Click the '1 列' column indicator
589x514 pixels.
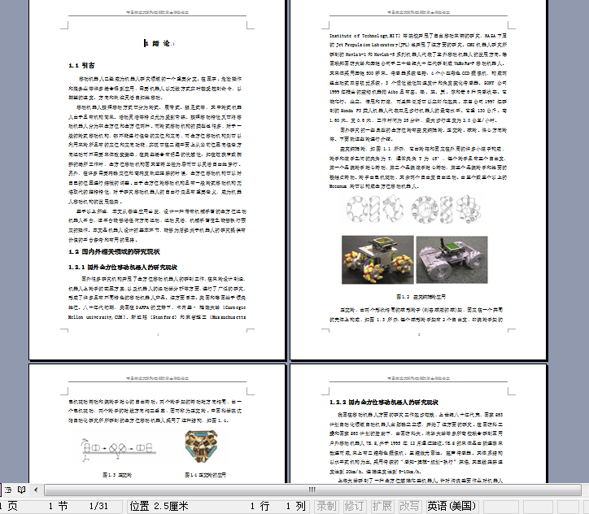[x=295, y=506]
